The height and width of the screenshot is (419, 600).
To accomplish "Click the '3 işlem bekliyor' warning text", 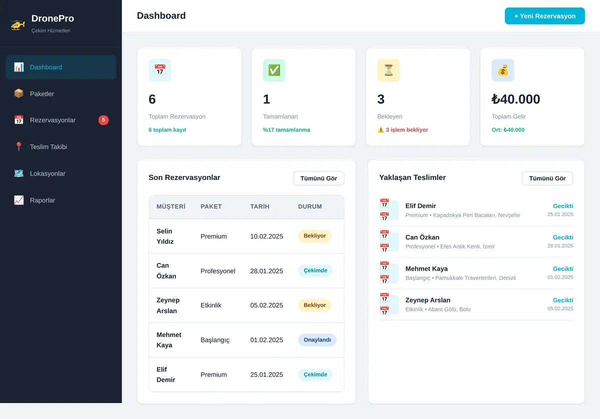I will click(403, 130).
